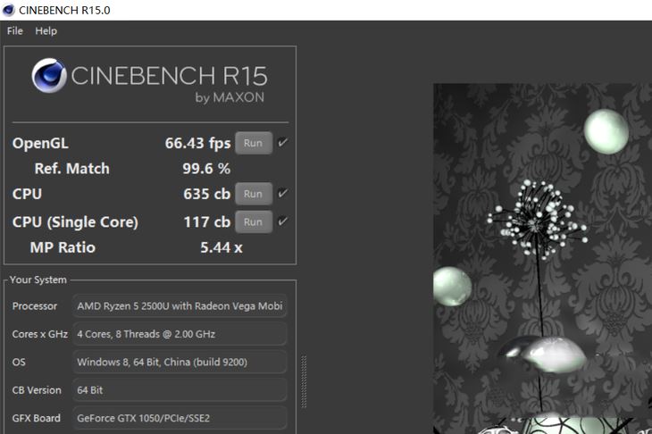This screenshot has width=652, height=434.
Task: Run the CPU benchmark
Action: [254, 194]
